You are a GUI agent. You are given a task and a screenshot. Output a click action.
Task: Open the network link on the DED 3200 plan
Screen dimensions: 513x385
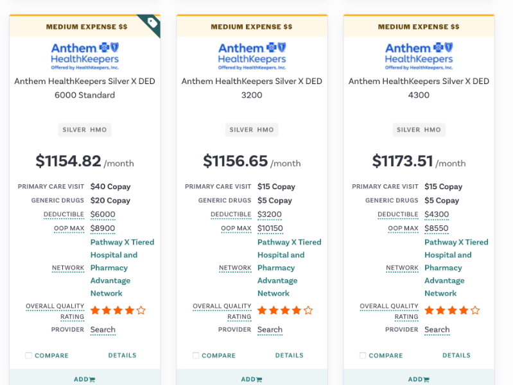[x=289, y=268]
